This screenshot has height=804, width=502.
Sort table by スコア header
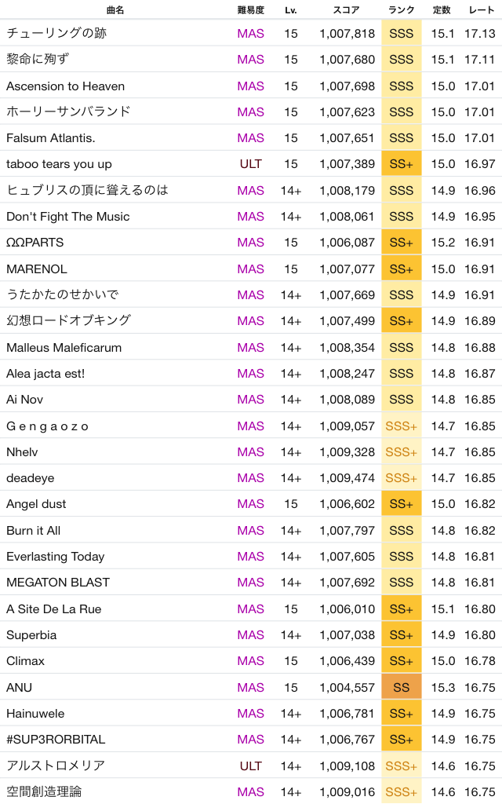point(346,10)
